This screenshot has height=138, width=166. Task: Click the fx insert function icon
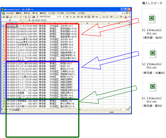(29, 20)
